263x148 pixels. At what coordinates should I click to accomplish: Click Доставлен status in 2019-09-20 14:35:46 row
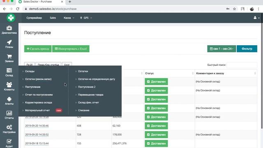tap(156, 126)
